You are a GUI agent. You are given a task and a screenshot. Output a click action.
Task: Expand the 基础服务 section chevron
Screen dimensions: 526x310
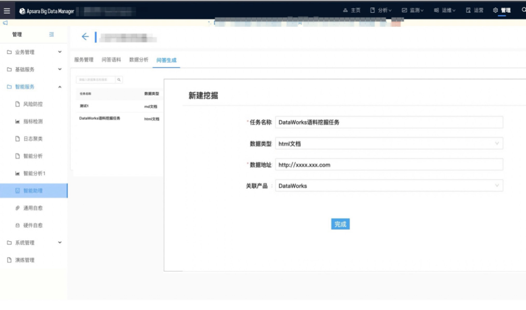click(x=60, y=70)
